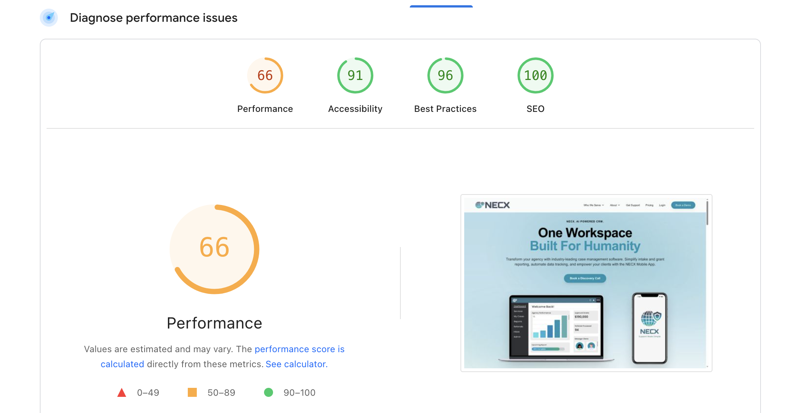Click the 'Diagnose performance issues' heading
809x413 pixels.
154,18
